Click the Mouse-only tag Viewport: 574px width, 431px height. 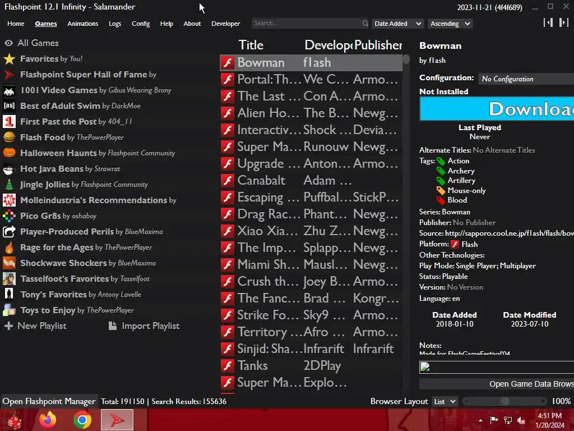coord(467,191)
